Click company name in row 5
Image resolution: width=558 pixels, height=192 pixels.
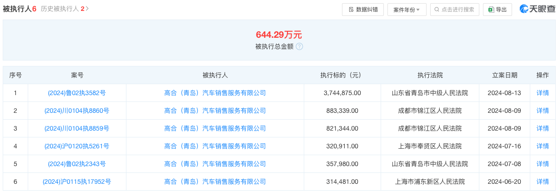pyautogui.click(x=215, y=164)
